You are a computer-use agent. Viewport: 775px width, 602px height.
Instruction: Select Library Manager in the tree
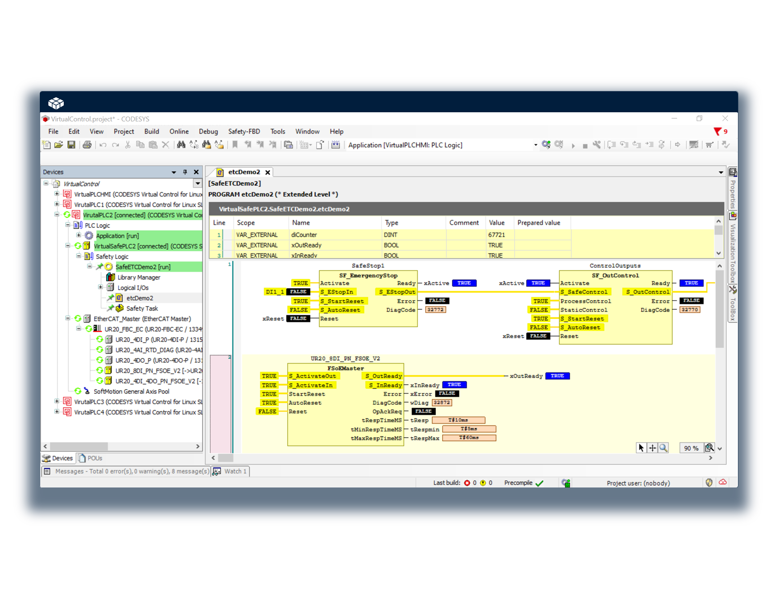coord(139,277)
